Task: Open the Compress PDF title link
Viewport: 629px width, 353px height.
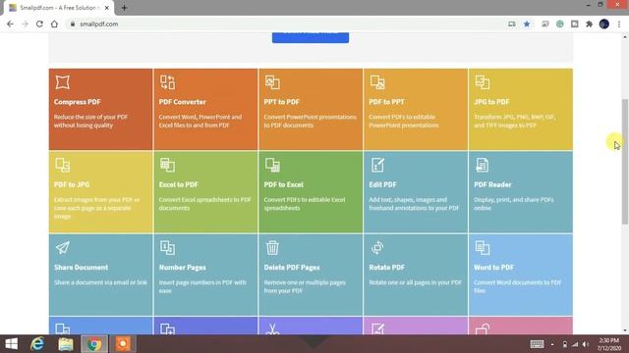Action: [x=77, y=102]
